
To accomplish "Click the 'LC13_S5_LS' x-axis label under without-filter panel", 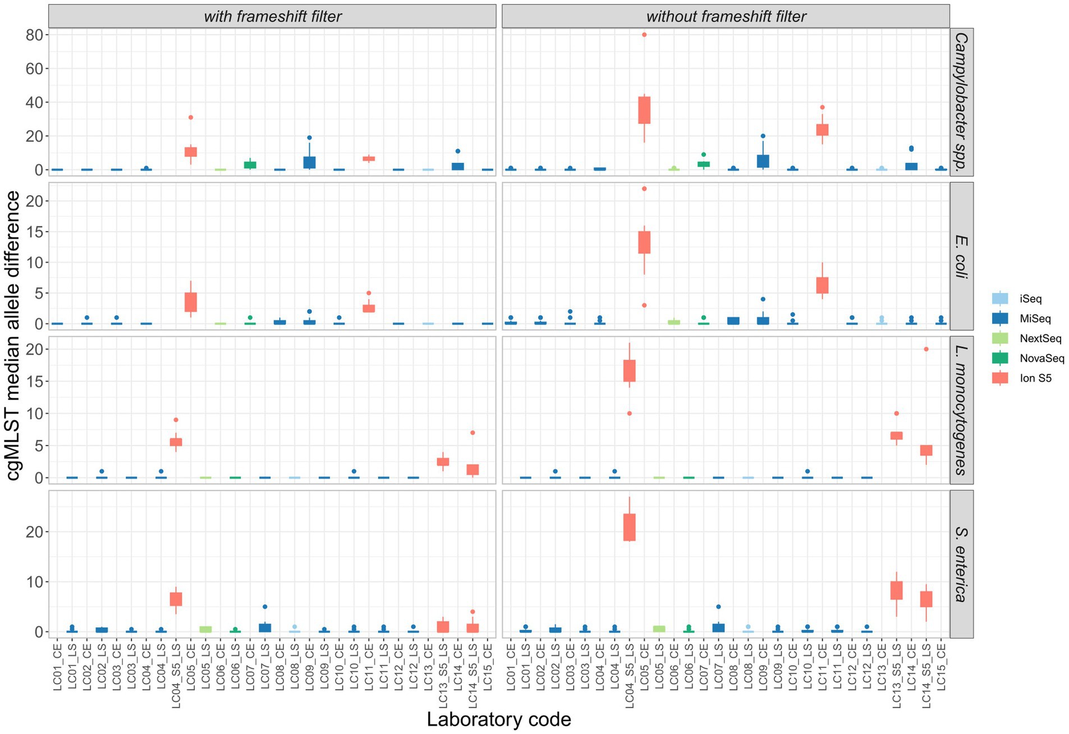I will pos(896,676).
